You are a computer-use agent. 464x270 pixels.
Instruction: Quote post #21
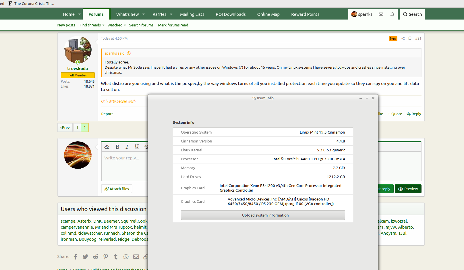point(395,114)
